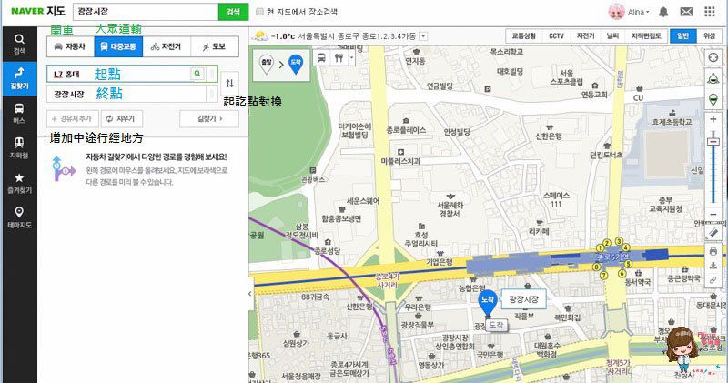Click the 던킨도너츠 map label

[606, 155]
